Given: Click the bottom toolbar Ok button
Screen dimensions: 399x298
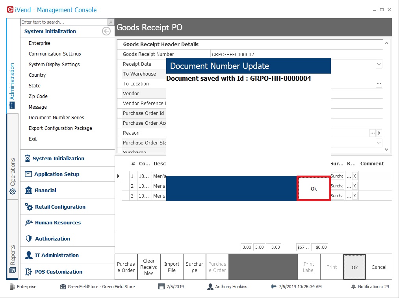Looking at the screenshot, I should pos(354,267).
